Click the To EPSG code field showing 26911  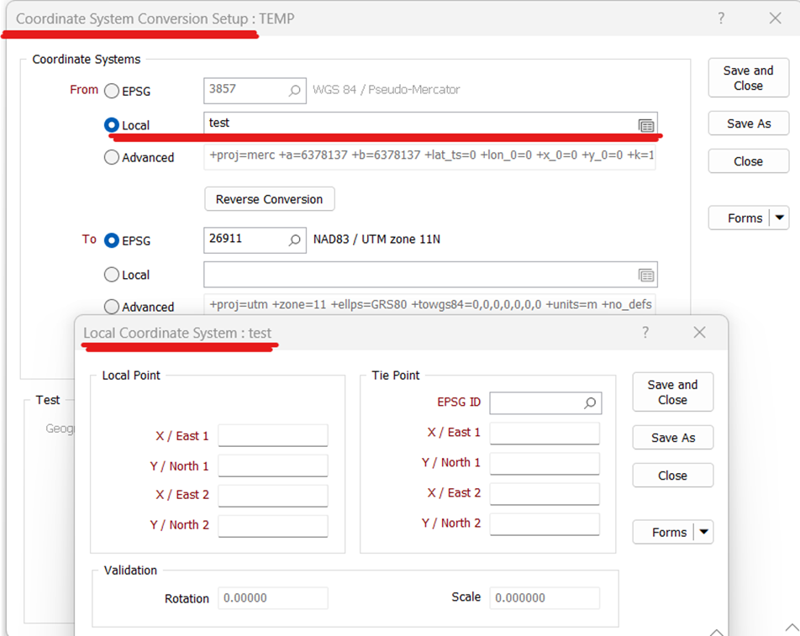click(244, 239)
